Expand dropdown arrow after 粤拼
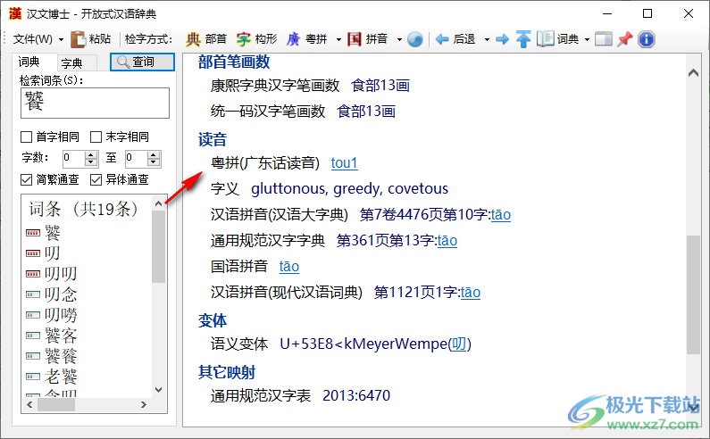Image resolution: width=710 pixels, height=439 pixels. (x=338, y=40)
